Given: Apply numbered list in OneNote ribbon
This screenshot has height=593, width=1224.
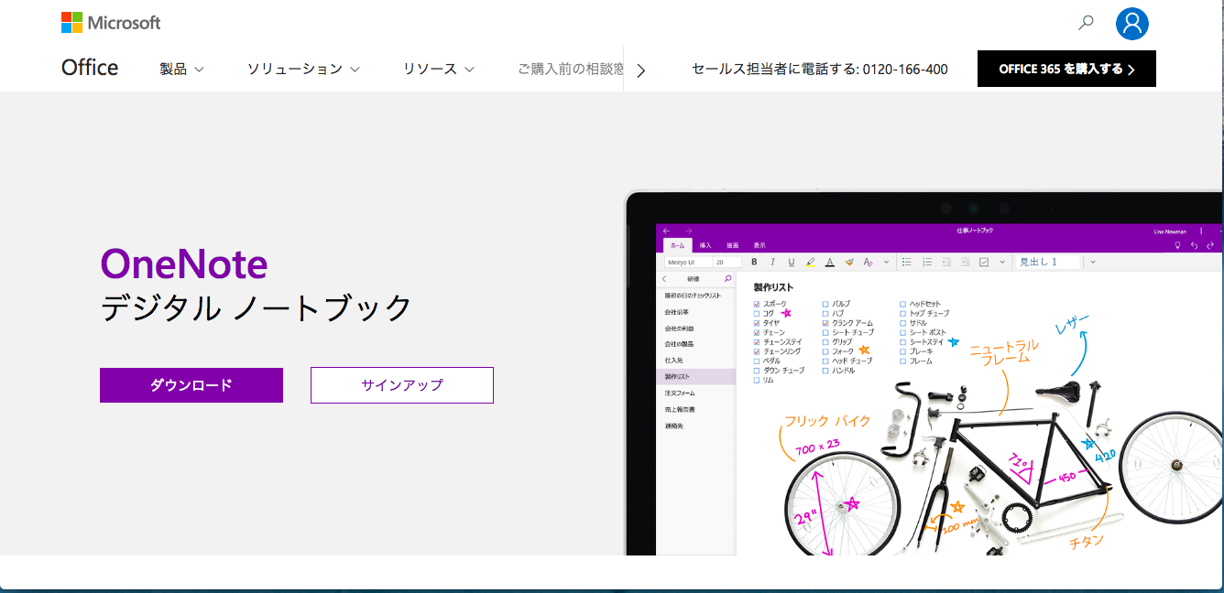Looking at the screenshot, I should pyautogui.click(x=927, y=262).
